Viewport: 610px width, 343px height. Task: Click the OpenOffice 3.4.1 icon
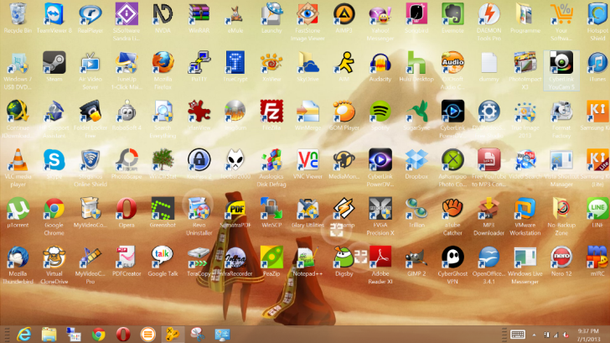point(489,257)
